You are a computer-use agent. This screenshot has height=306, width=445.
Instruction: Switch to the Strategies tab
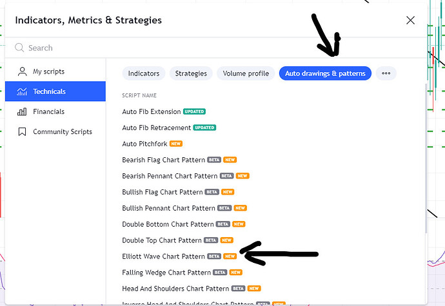point(191,73)
